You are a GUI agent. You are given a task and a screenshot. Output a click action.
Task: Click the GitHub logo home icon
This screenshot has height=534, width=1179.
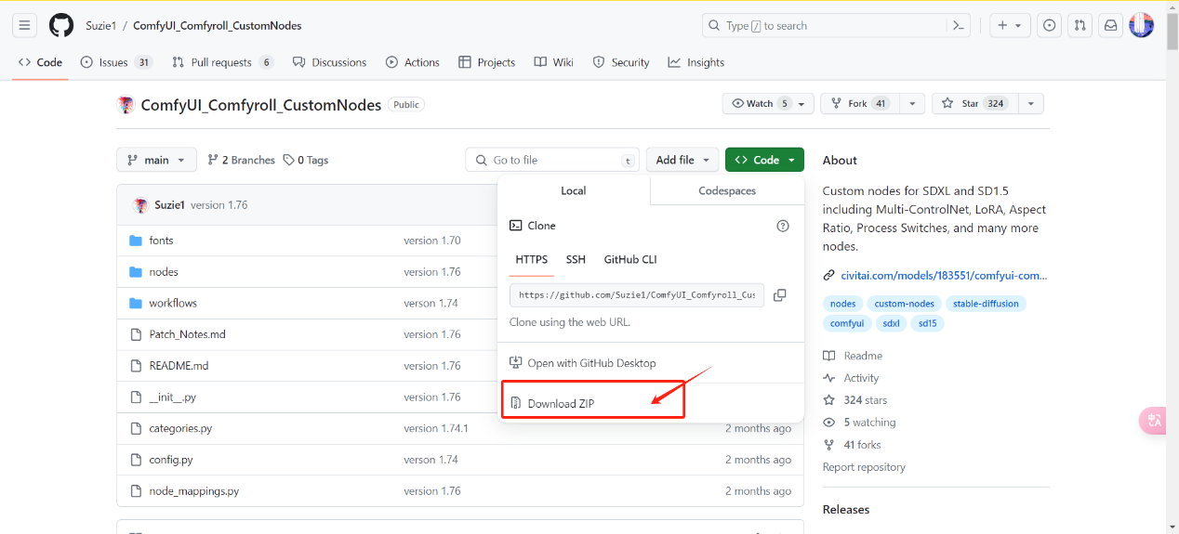(x=61, y=26)
